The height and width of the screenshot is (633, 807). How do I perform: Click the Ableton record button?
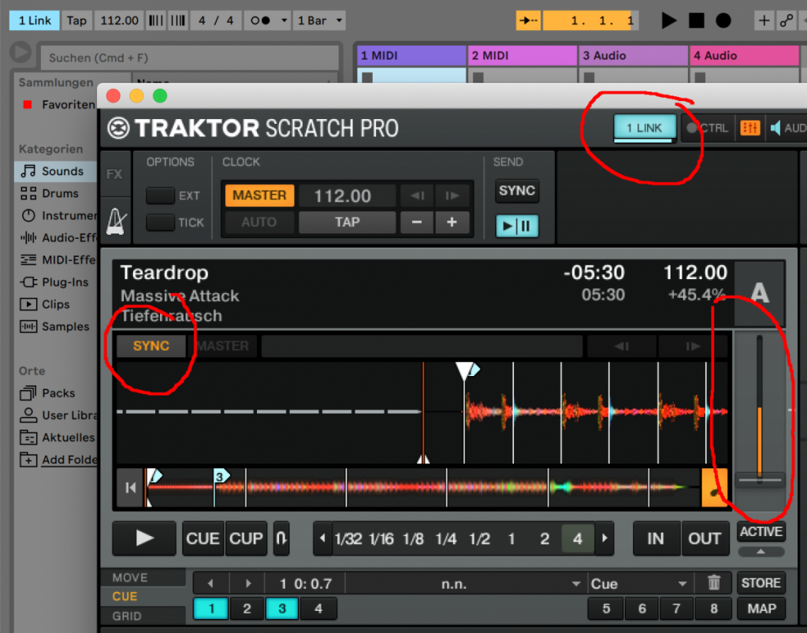coord(723,20)
